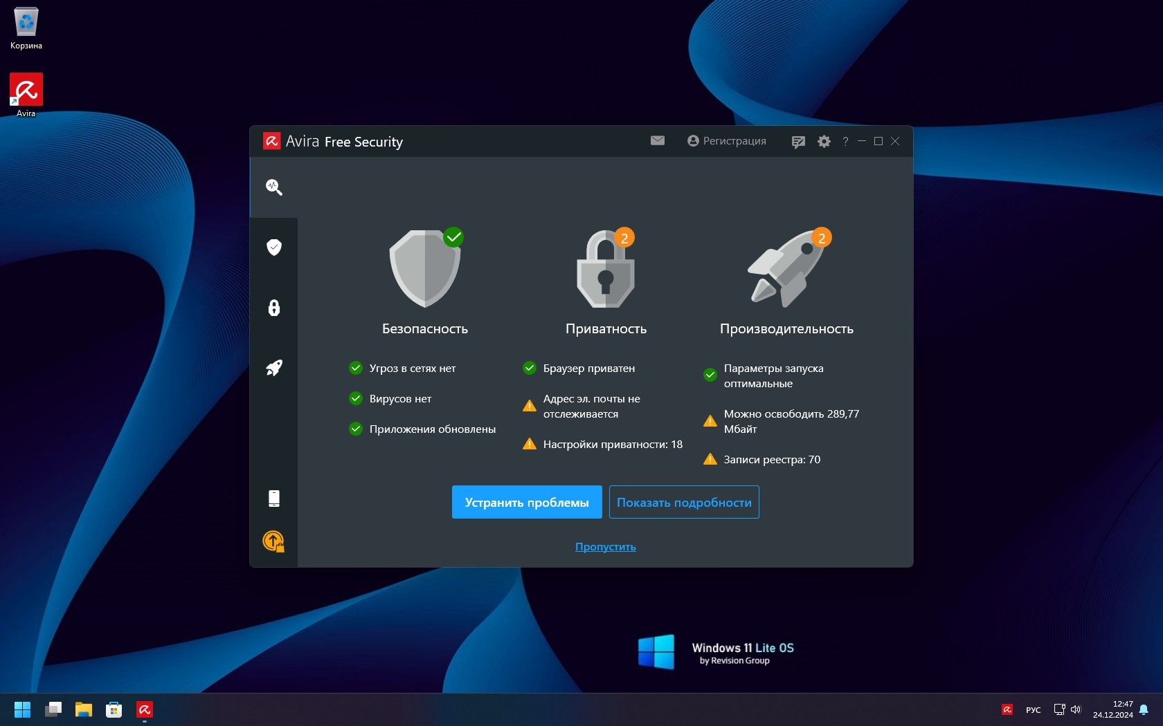Click the Registration account link
Screen dimensions: 1163x726
tap(727, 141)
